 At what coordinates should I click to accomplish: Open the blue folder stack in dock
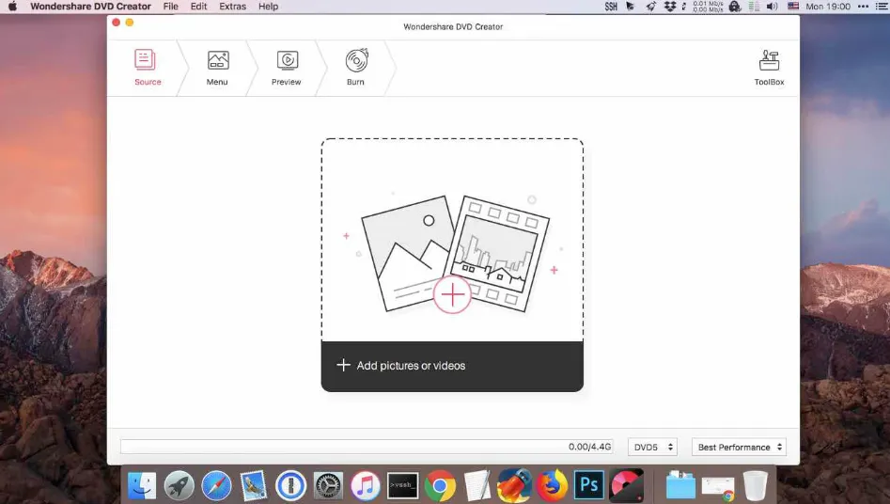(x=680, y=486)
